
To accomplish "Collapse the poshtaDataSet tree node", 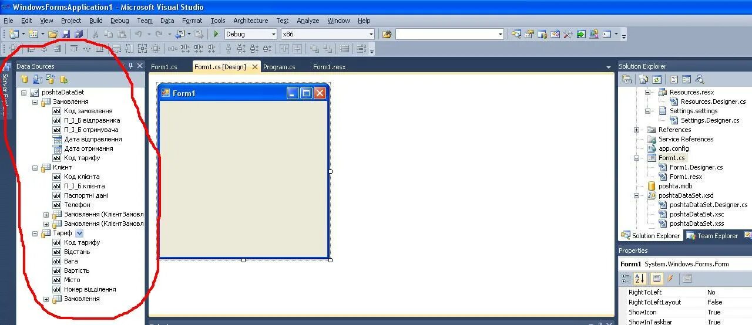I will click(24, 92).
